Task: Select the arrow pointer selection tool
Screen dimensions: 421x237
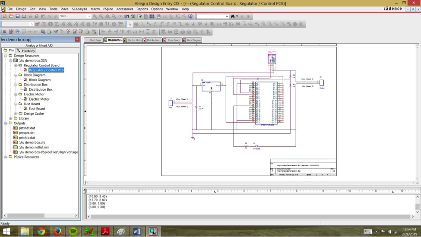Action: [130, 24]
